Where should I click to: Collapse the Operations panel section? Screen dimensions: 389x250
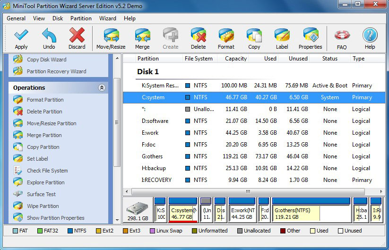pos(102,87)
